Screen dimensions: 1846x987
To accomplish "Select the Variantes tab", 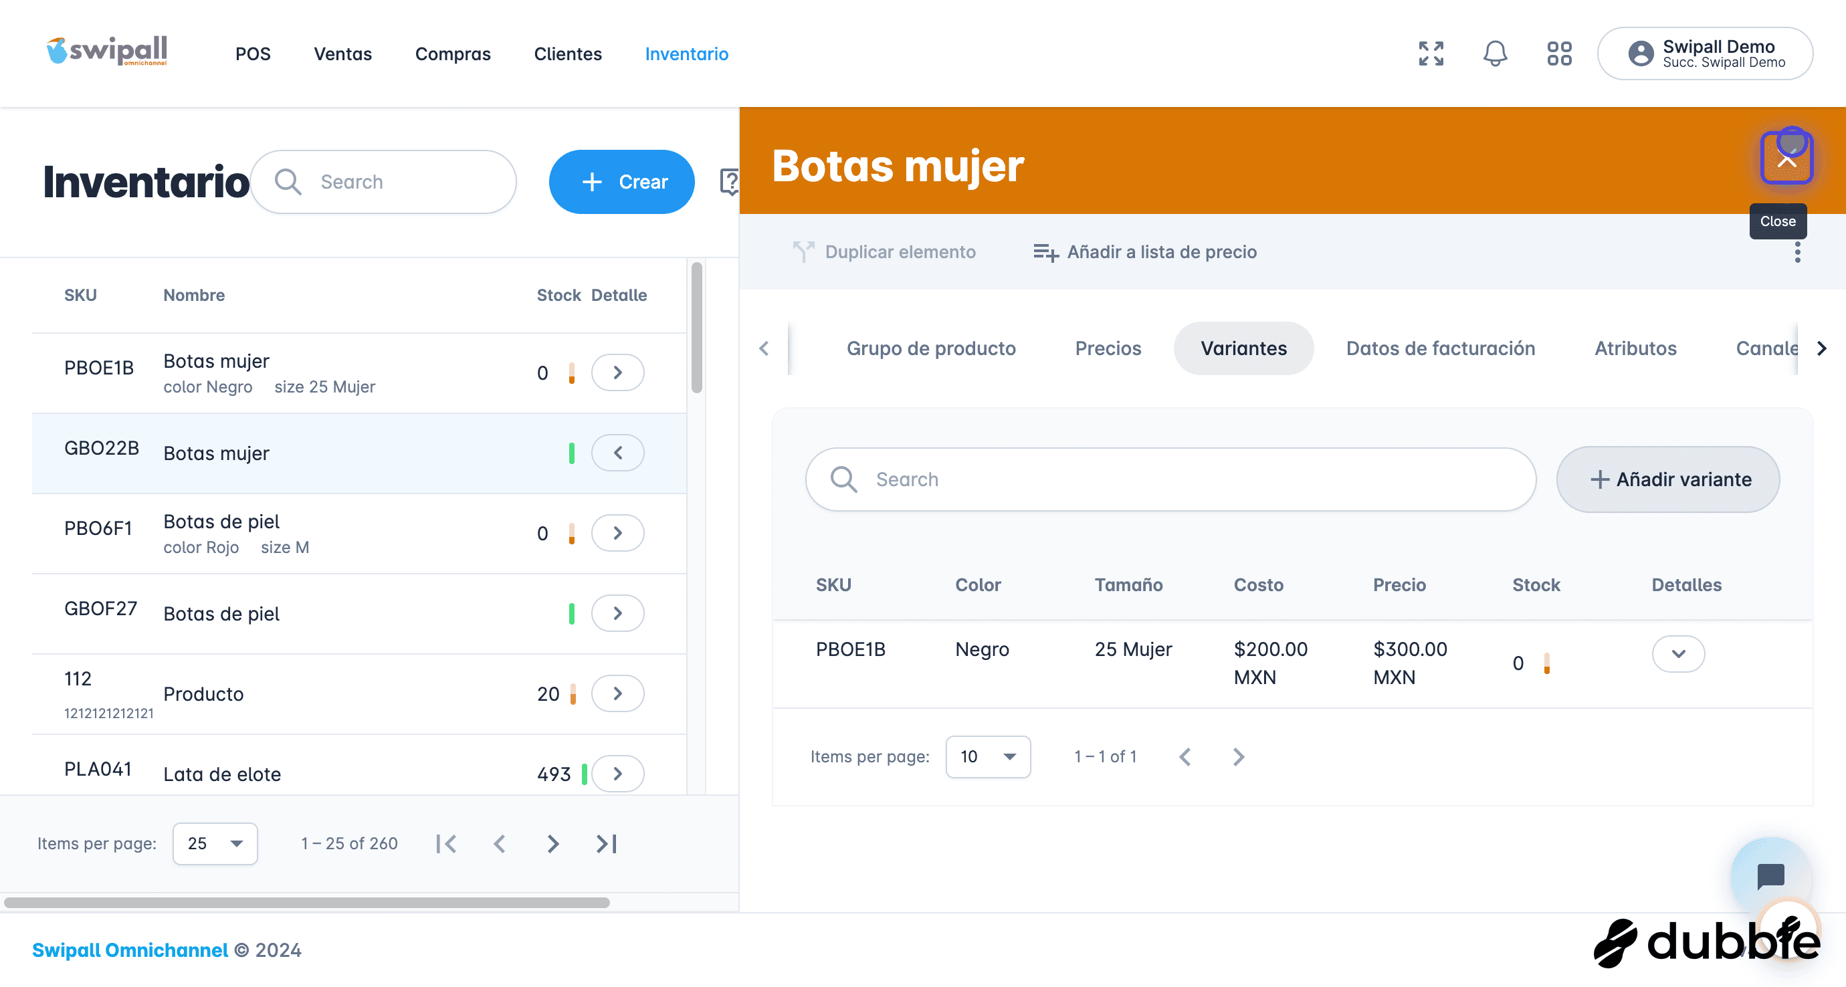I will click(x=1243, y=348).
